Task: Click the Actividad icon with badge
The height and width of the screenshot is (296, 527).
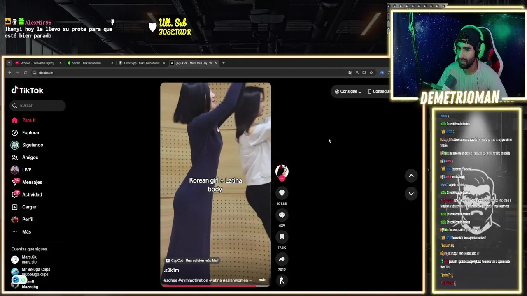Action: coord(15,194)
